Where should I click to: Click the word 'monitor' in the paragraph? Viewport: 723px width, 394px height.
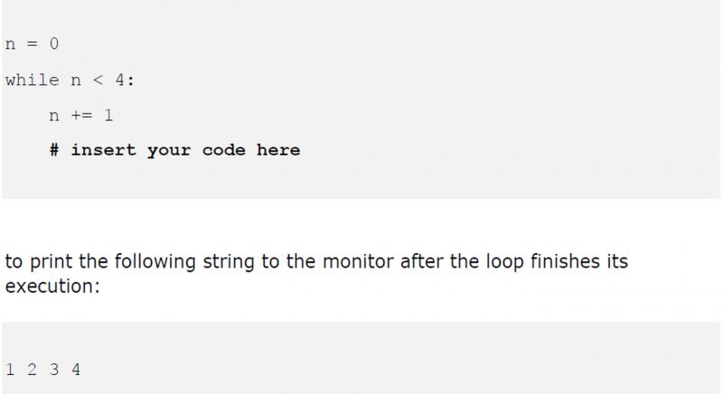358,261
